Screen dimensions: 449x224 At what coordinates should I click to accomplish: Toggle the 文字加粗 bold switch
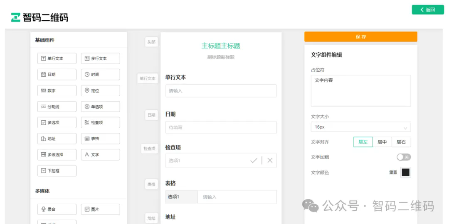[x=403, y=157]
